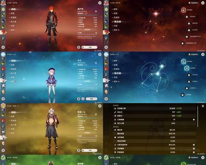Viewport: 206px width, 165px height.
Task: Click the white pill button at the bottom of Qiqi's panel
Action: tap(91, 99)
